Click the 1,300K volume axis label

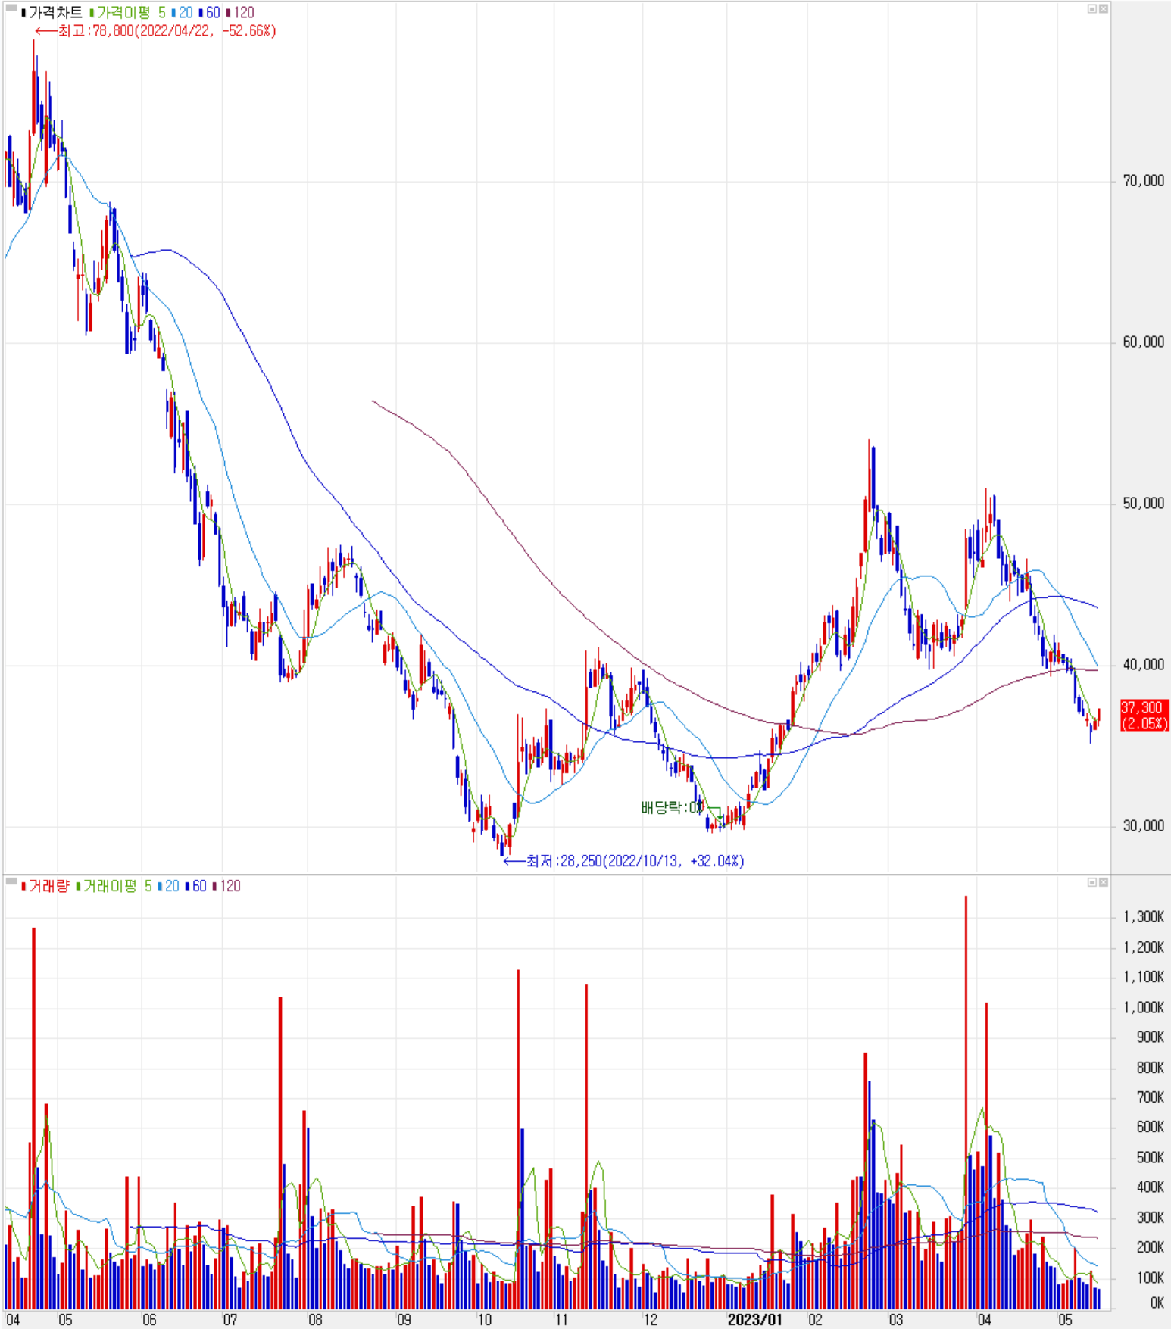click(1144, 917)
